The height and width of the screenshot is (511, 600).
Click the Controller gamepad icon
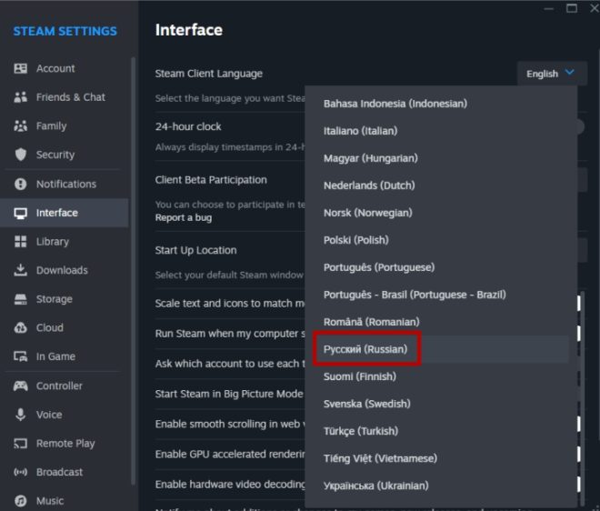tap(20, 386)
